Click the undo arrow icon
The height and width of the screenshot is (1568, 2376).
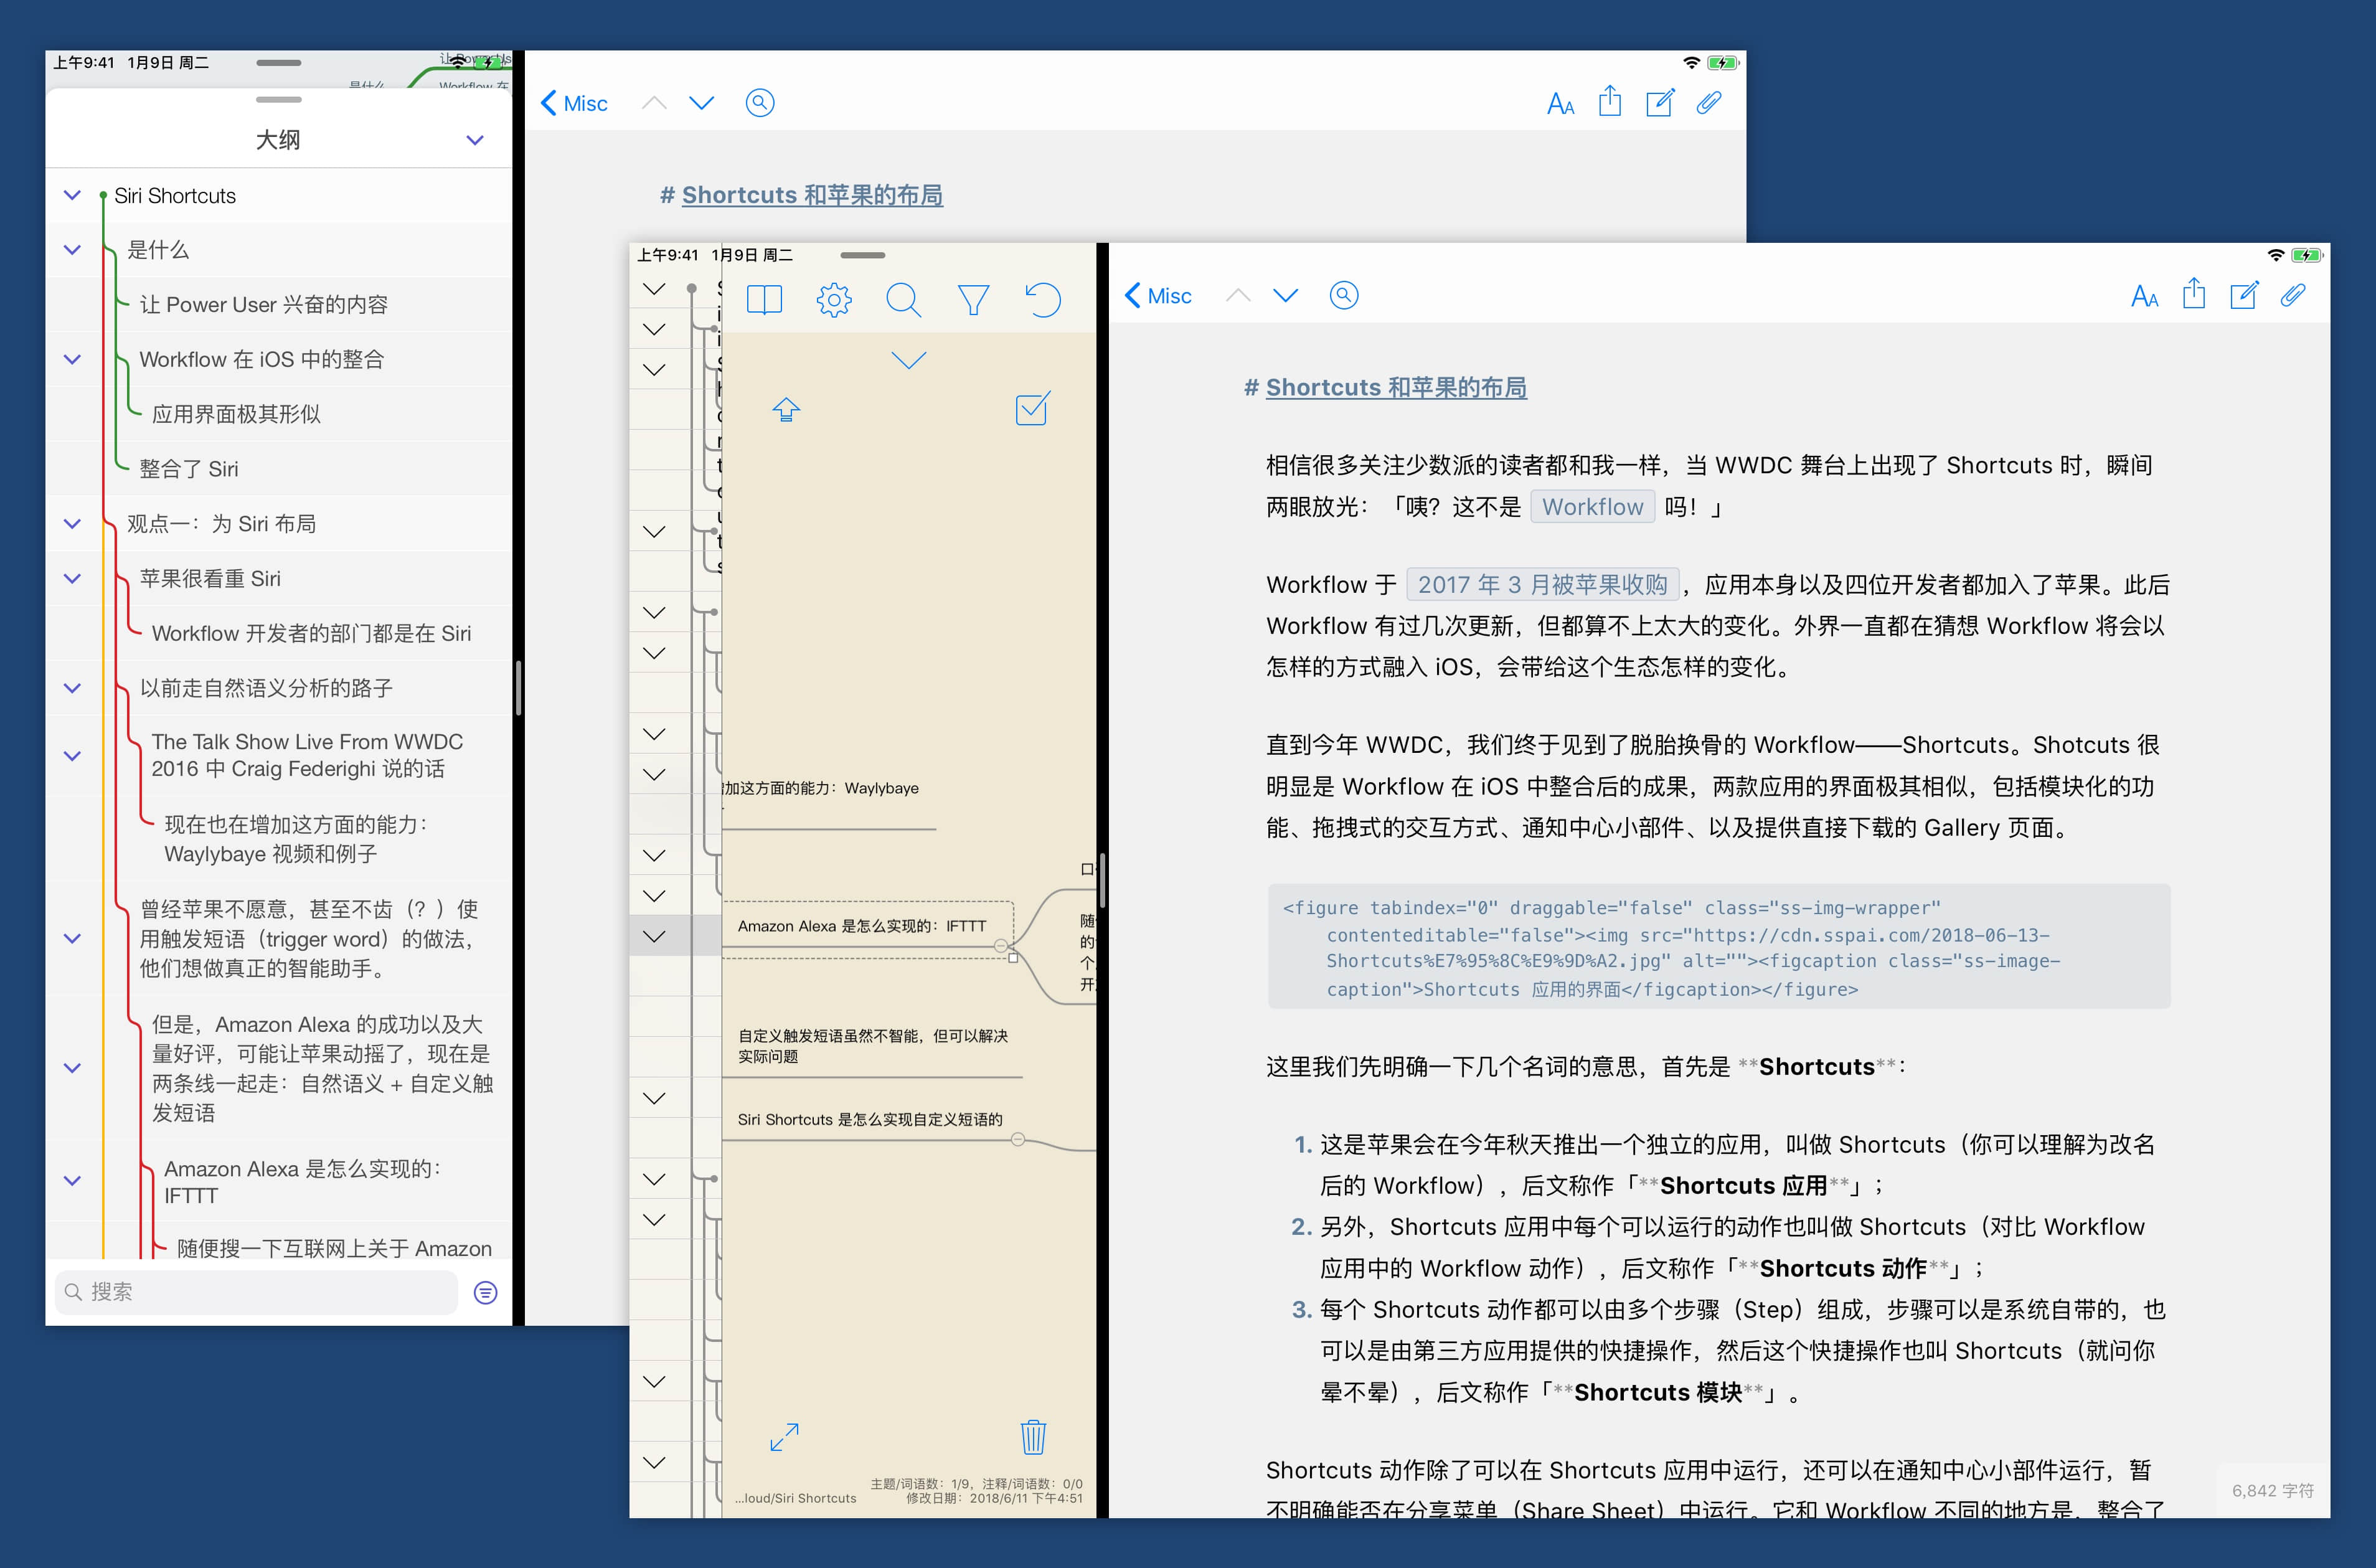(x=1042, y=299)
